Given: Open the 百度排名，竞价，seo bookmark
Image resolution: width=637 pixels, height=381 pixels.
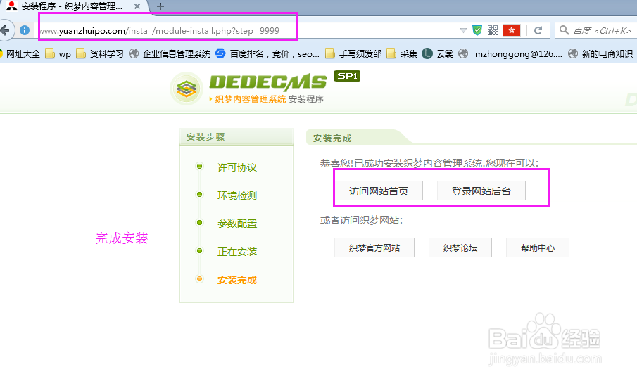Looking at the screenshot, I should tap(267, 54).
